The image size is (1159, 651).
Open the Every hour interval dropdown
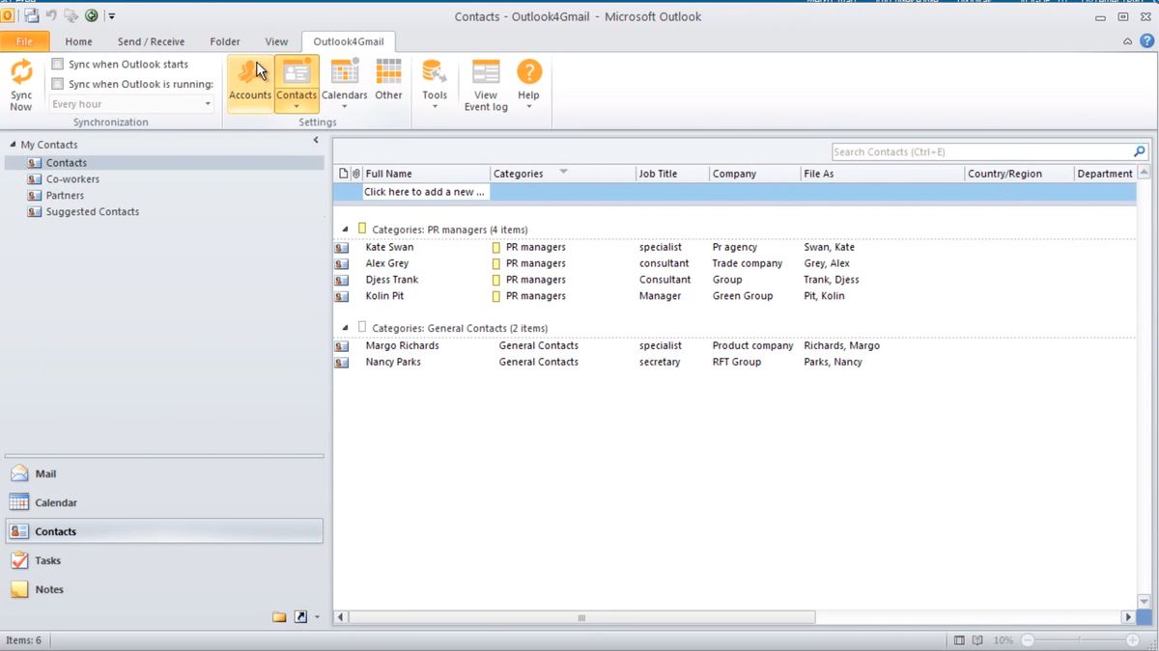click(x=208, y=104)
